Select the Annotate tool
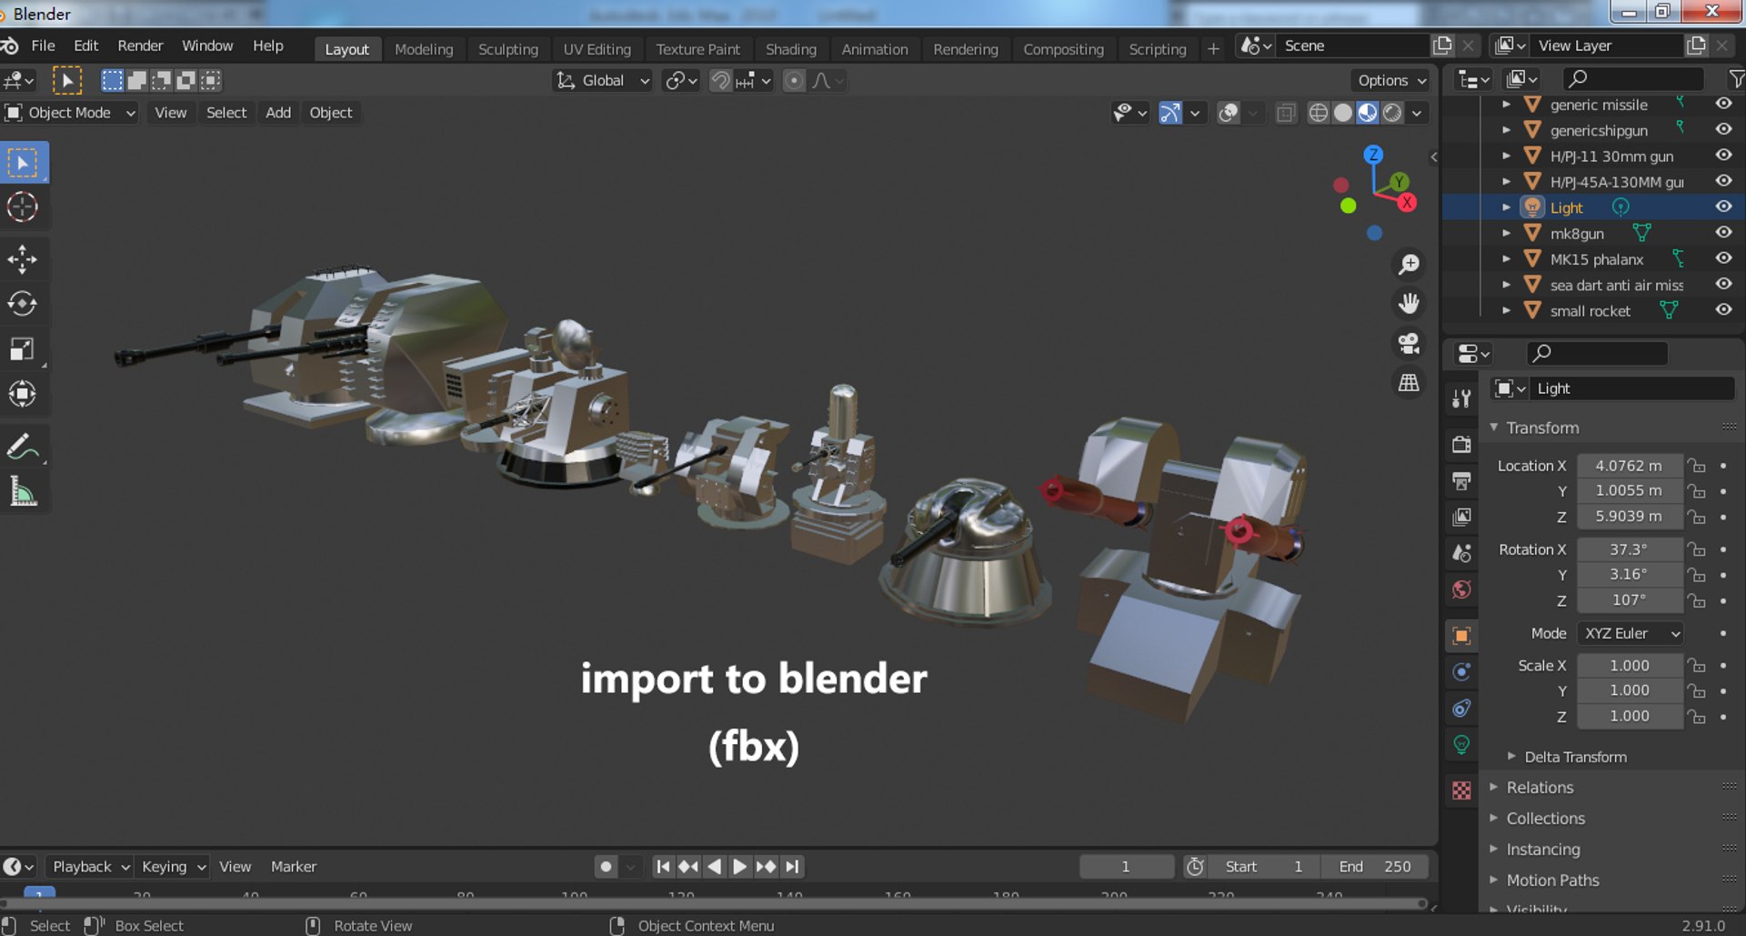Viewport: 1746px width, 936px height. click(x=23, y=448)
